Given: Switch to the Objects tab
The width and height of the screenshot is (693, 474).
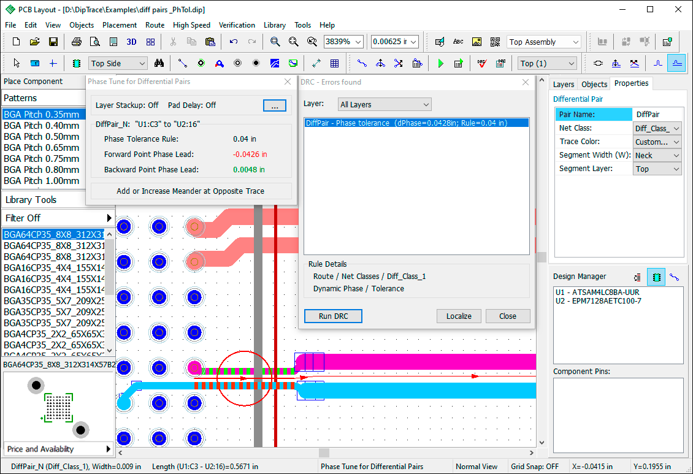Looking at the screenshot, I should coord(594,84).
